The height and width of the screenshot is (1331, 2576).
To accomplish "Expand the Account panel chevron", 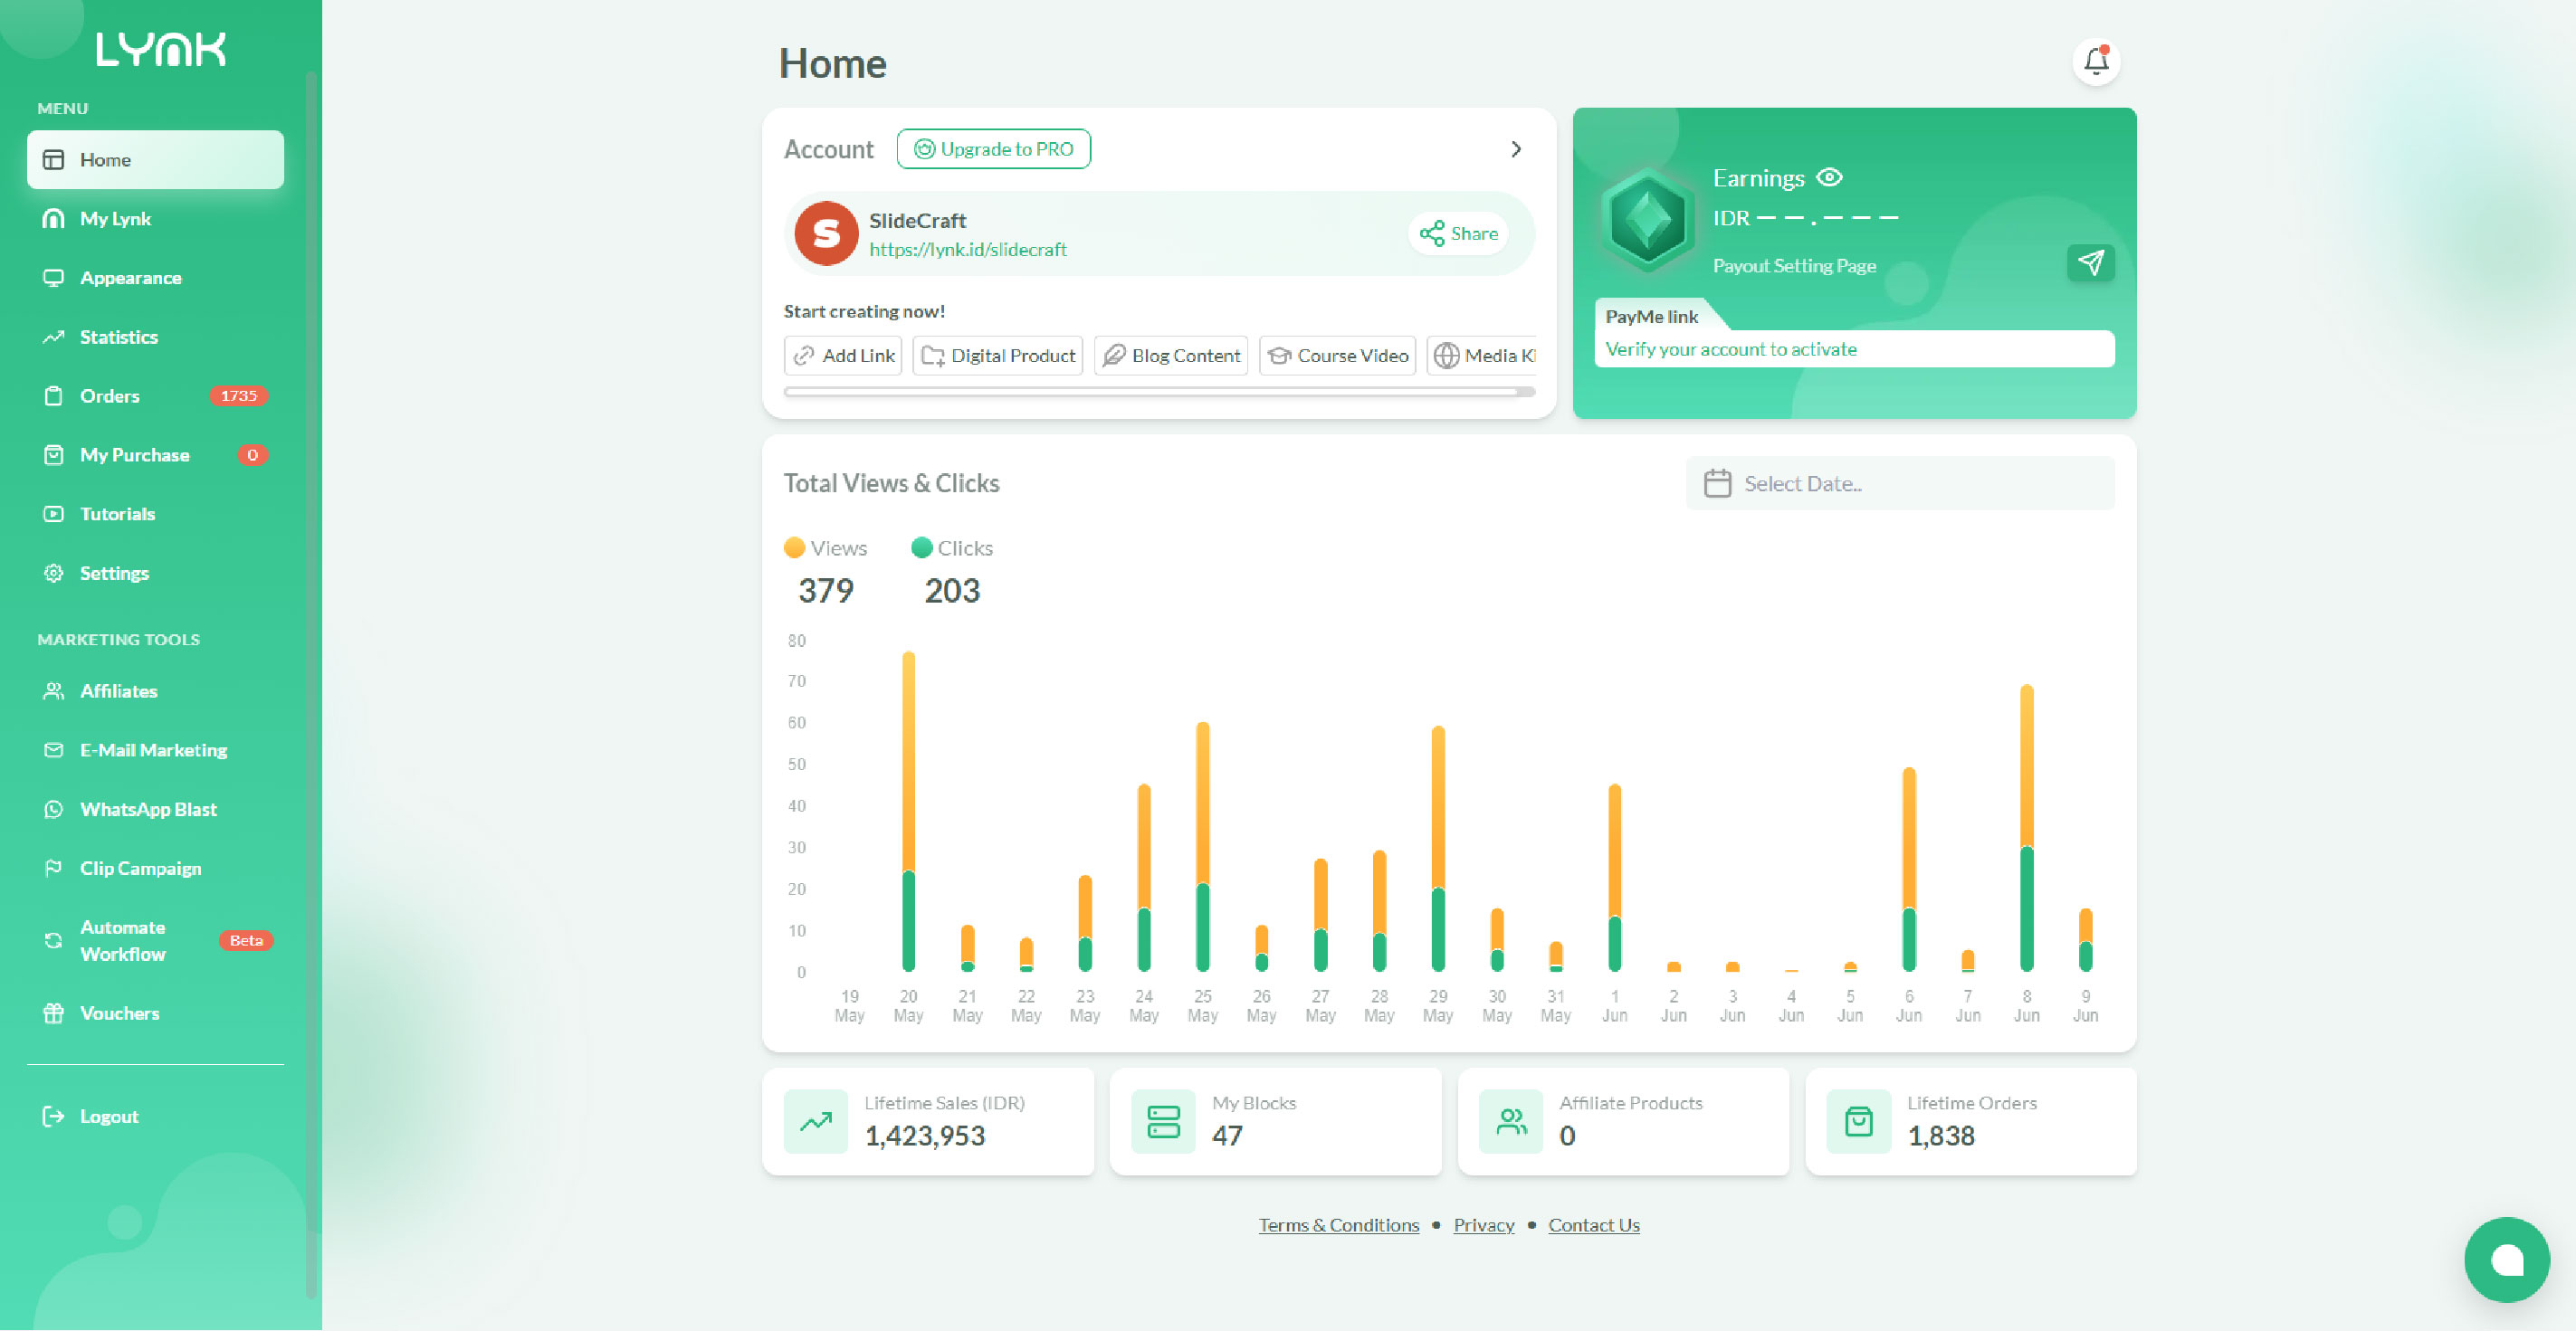I will click(x=1516, y=149).
